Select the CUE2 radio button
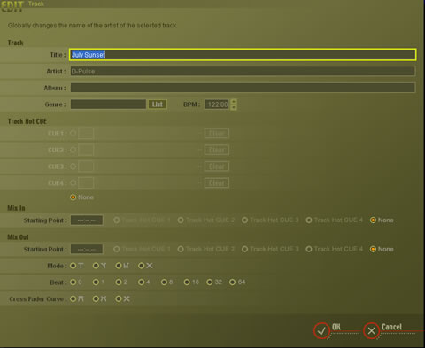 click(x=73, y=150)
